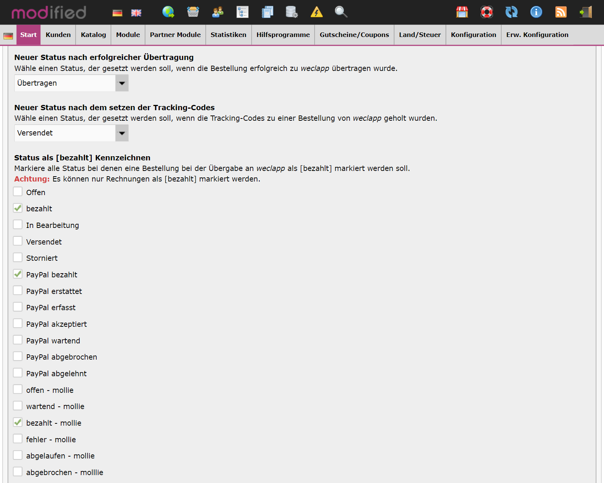Open the RSS feed icon

(x=561, y=12)
